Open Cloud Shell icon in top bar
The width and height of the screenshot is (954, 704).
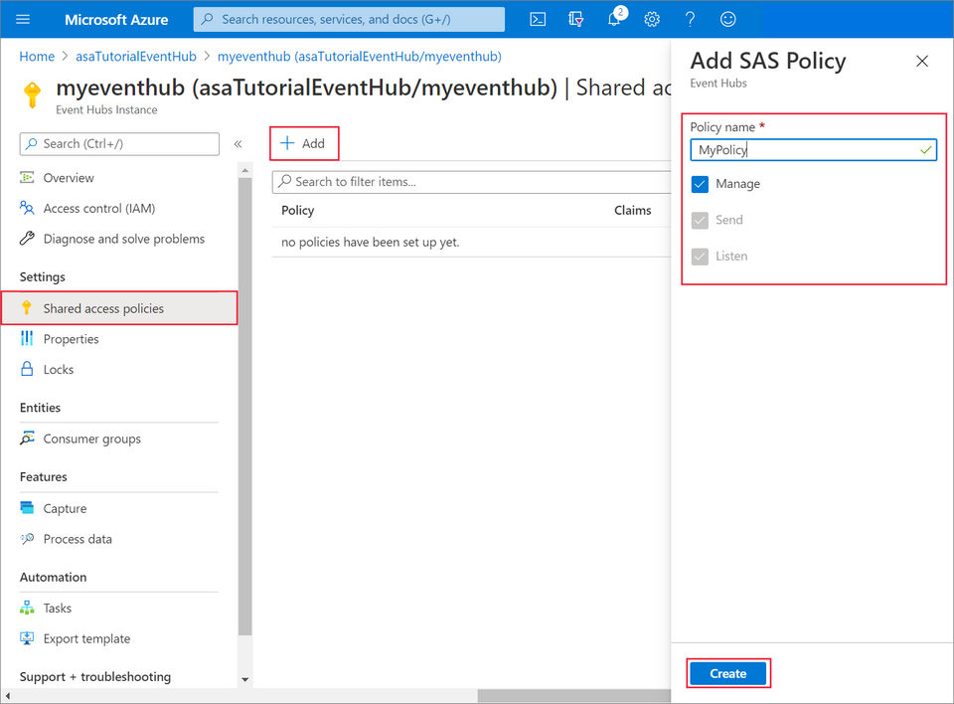tap(538, 20)
